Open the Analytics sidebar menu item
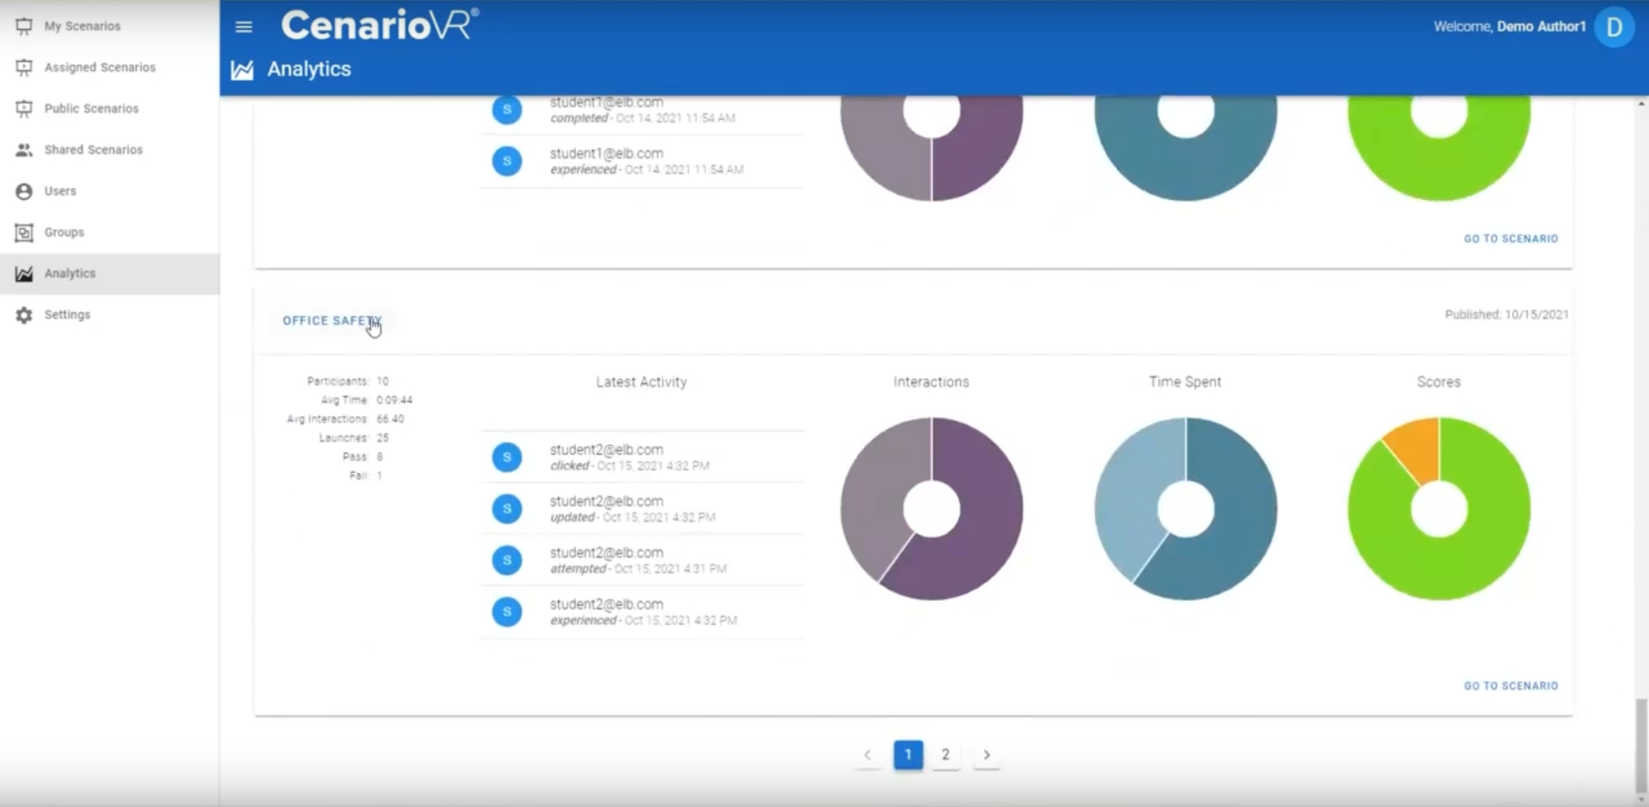Screen dimensions: 1649x807 tap(70, 274)
